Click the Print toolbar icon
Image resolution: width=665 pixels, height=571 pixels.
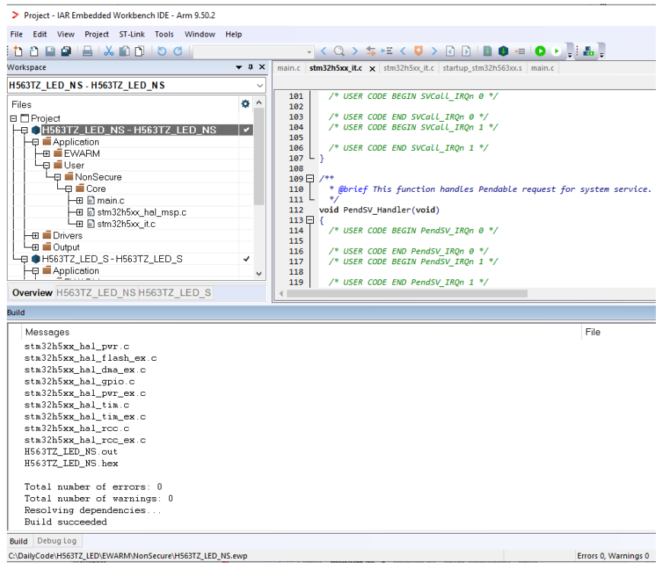click(x=88, y=51)
